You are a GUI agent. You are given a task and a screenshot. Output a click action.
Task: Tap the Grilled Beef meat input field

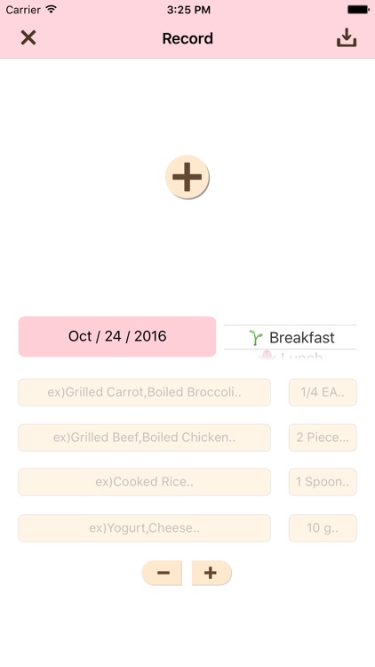(x=144, y=438)
